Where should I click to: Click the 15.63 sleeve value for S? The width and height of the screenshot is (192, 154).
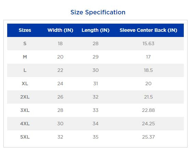148,43
